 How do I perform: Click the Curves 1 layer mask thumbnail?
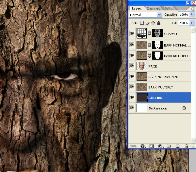(157, 33)
